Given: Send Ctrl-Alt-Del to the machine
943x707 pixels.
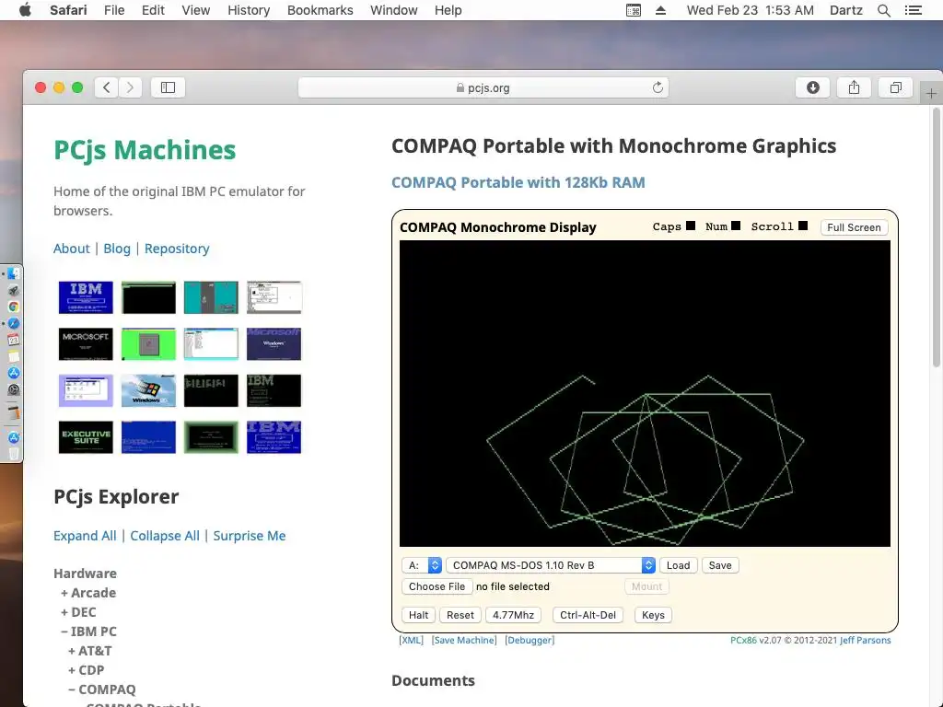Looking at the screenshot, I should pos(588,615).
